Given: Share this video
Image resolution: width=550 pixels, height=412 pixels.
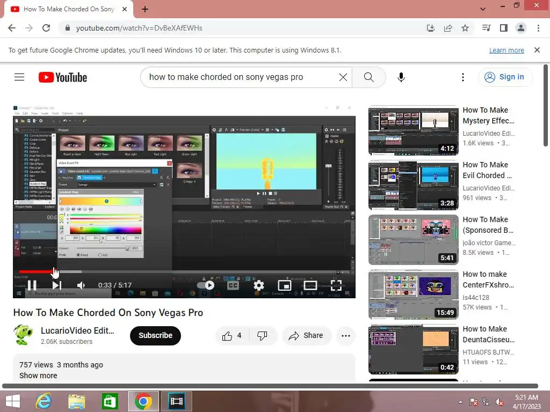Looking at the screenshot, I should [306, 336].
